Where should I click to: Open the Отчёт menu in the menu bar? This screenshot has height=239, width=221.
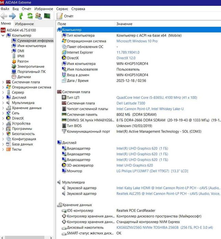point(26,9)
